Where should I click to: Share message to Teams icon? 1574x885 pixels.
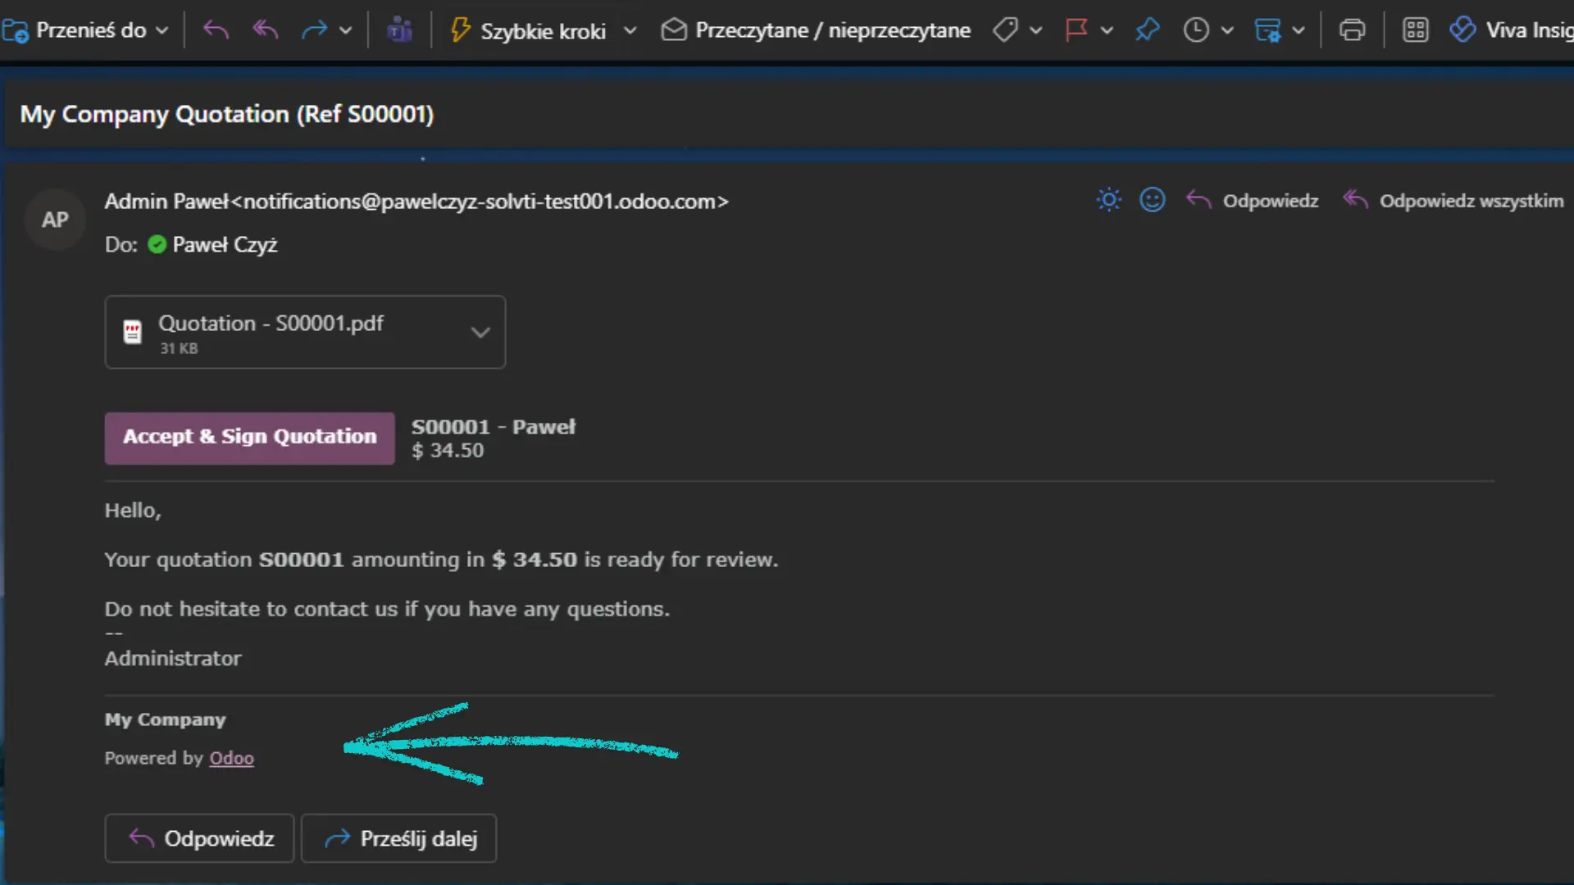click(399, 30)
